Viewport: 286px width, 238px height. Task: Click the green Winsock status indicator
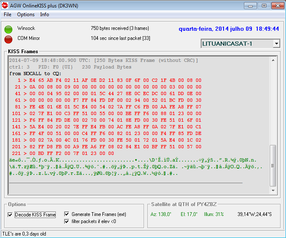click(x=8, y=29)
